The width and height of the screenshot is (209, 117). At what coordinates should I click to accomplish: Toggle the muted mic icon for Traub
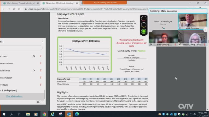point(40,85)
